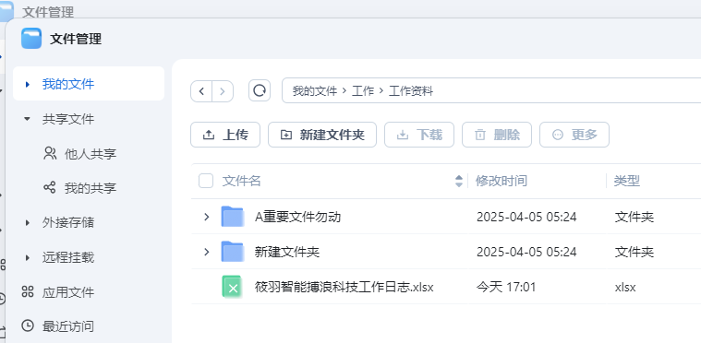Click the 类型 column header
The height and width of the screenshot is (343, 701).
click(627, 181)
